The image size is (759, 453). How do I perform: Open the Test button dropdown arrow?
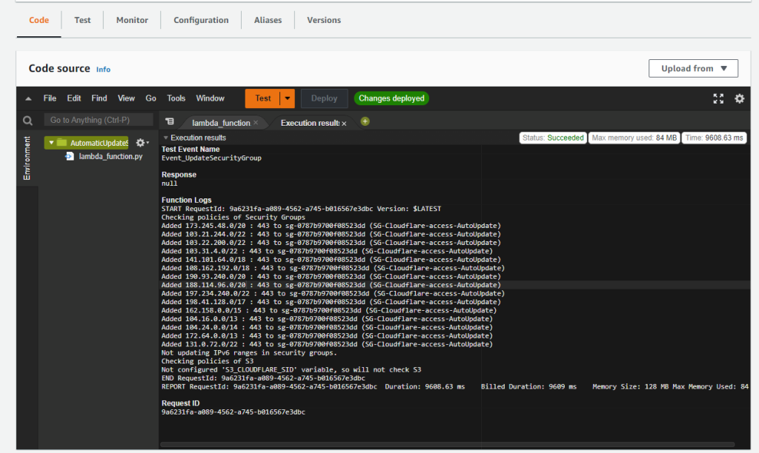[x=287, y=98]
